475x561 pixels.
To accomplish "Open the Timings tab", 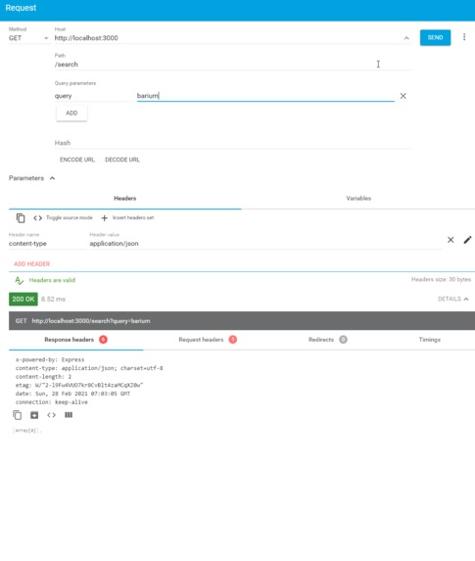I will click(x=430, y=340).
